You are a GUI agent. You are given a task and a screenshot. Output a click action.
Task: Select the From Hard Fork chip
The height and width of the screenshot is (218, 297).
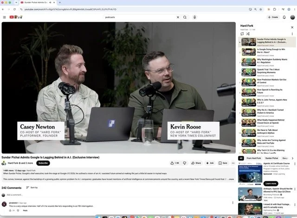(254, 158)
